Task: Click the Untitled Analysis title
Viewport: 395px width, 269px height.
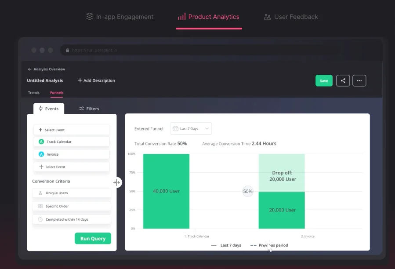Action: point(45,80)
